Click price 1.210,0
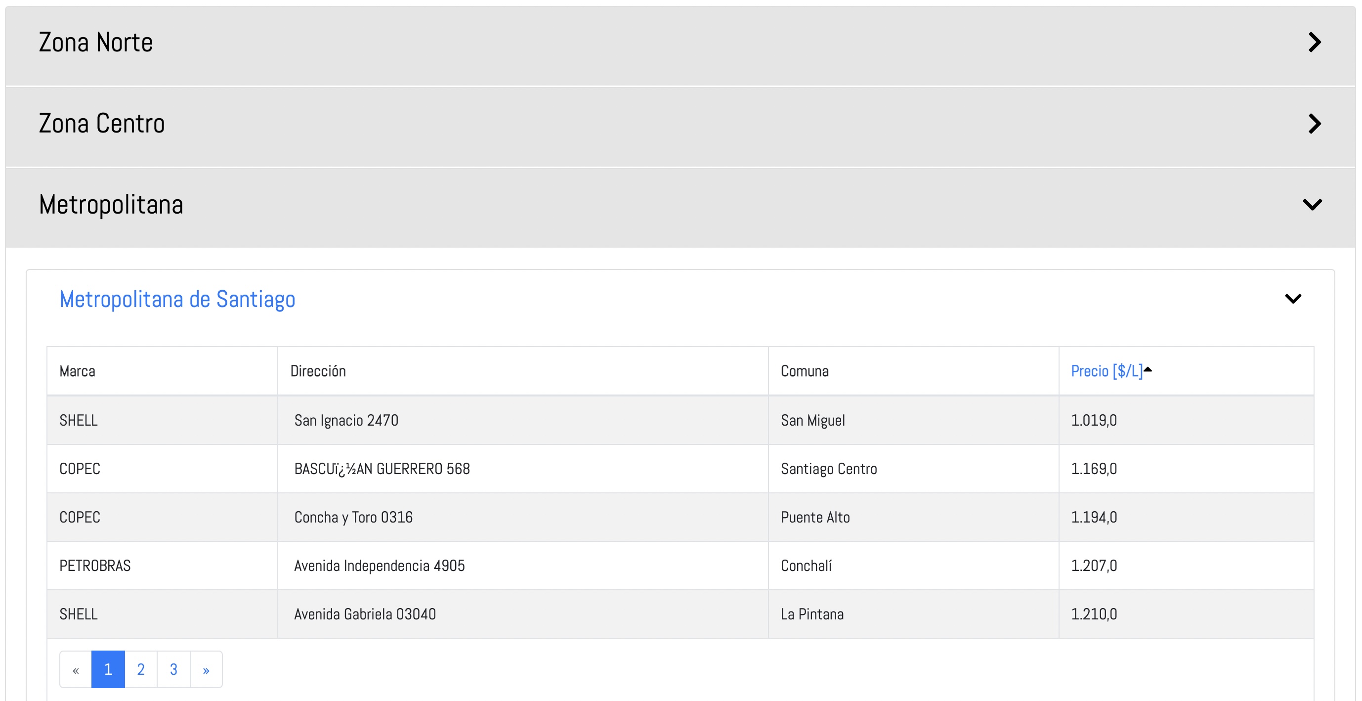Viewport: 1362px width, 701px height. point(1094,615)
